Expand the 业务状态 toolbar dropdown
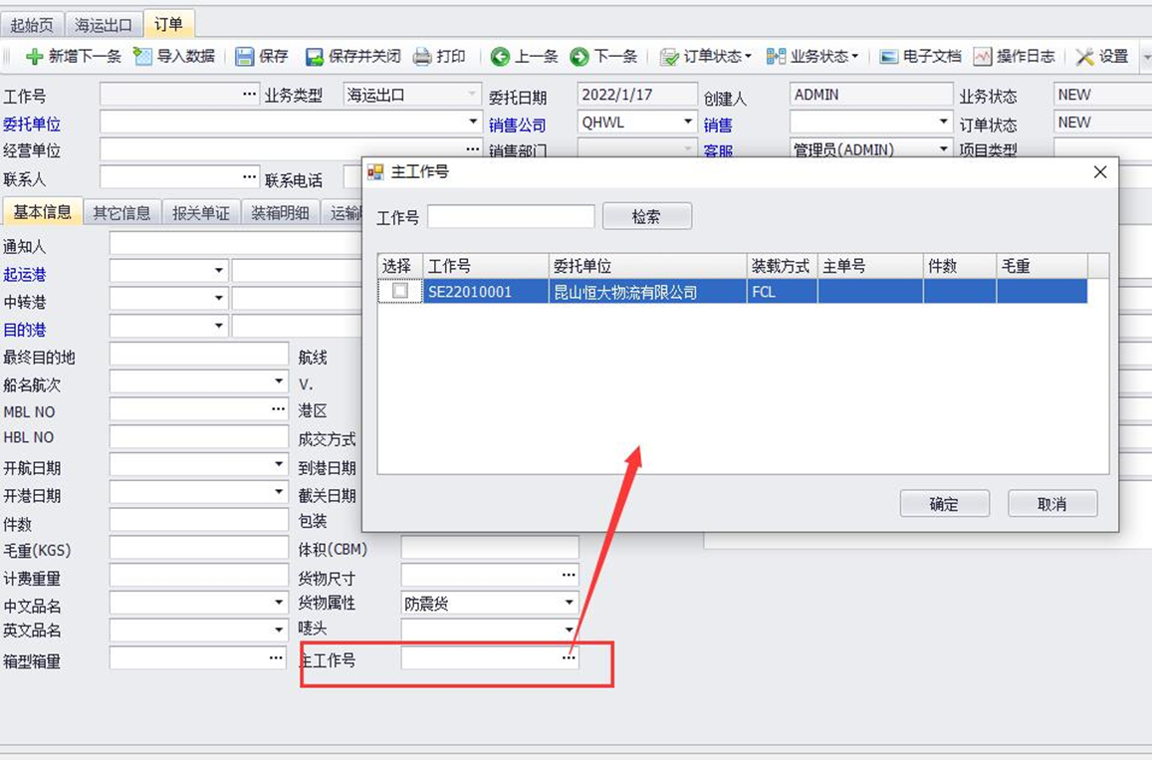 pyautogui.click(x=812, y=57)
